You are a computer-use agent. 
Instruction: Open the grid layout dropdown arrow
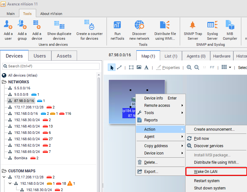(x=230, y=67)
